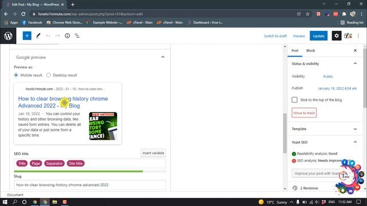Open the browser Extensions puzzle icon
367x206 pixels.
point(344,14)
